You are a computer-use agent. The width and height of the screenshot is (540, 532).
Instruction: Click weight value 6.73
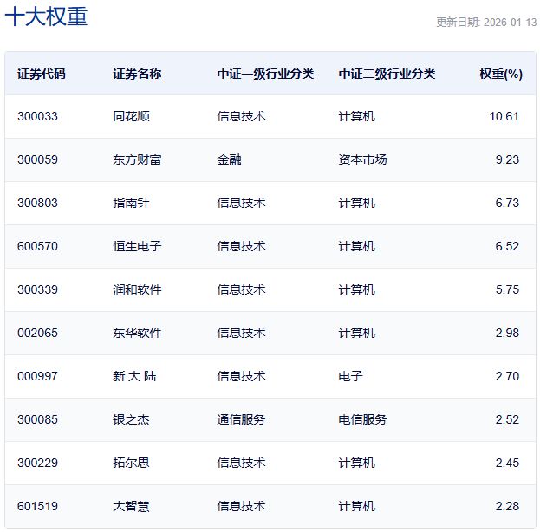click(x=507, y=203)
